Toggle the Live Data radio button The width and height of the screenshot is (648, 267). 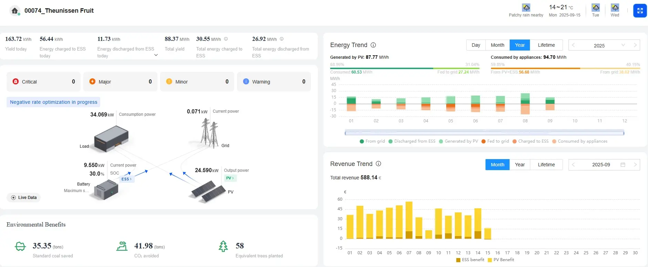coord(13,198)
